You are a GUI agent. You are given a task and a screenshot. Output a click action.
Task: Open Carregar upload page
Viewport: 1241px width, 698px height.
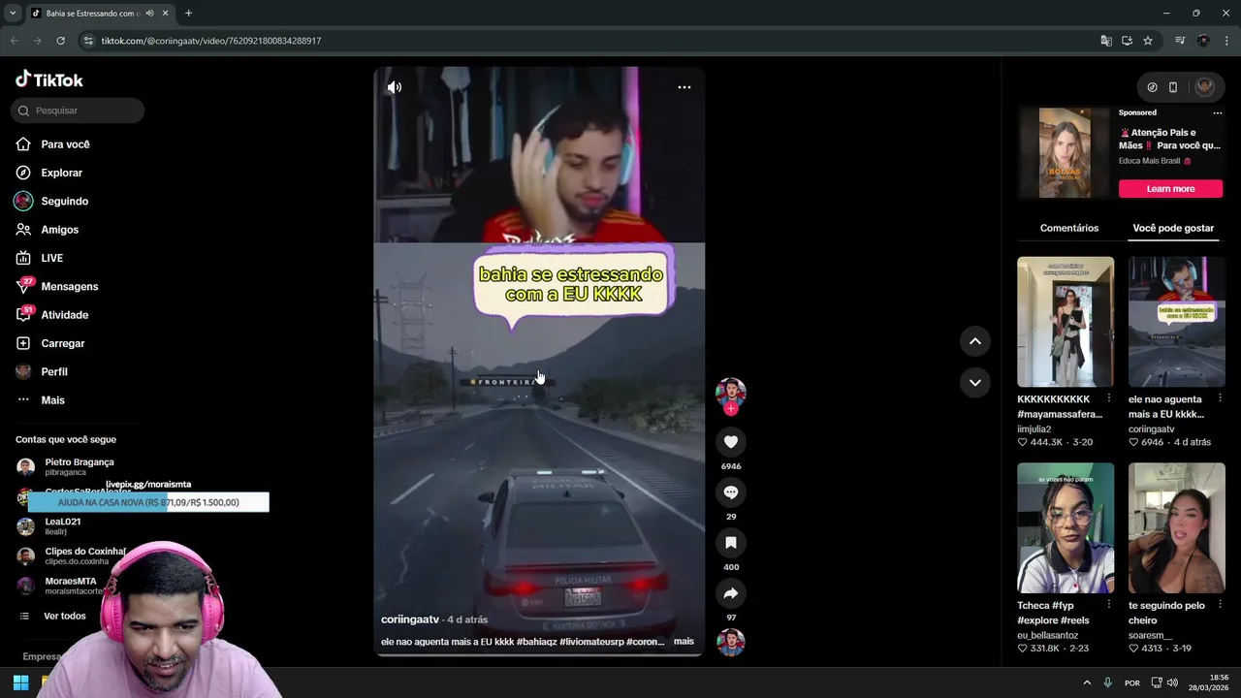point(62,343)
